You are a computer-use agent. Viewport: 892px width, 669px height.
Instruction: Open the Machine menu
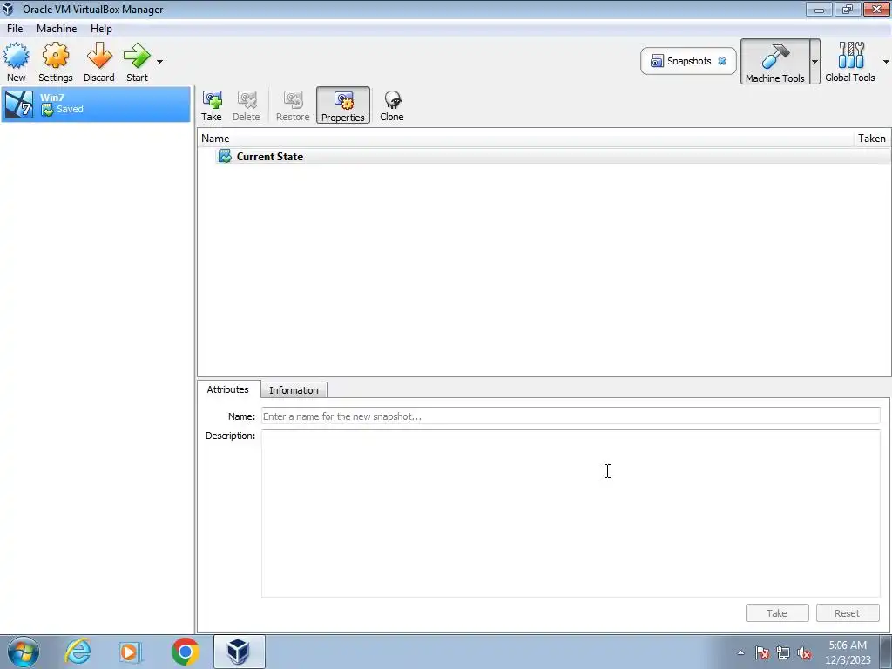[x=57, y=29]
